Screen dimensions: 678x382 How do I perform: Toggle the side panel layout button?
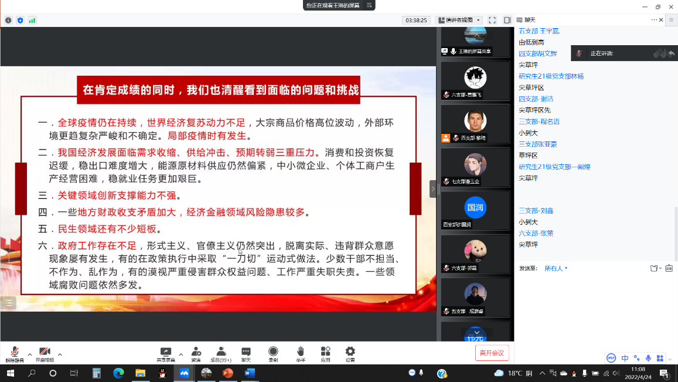pos(507,20)
